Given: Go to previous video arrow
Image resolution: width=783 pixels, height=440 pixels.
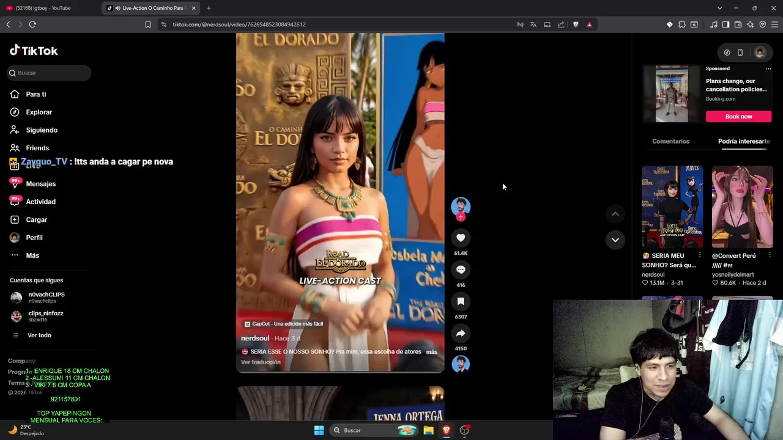Looking at the screenshot, I should 615,214.
